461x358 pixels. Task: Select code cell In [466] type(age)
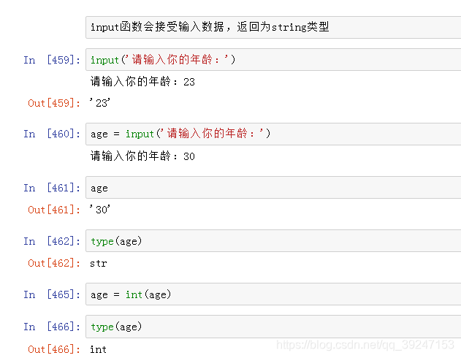click(273, 327)
